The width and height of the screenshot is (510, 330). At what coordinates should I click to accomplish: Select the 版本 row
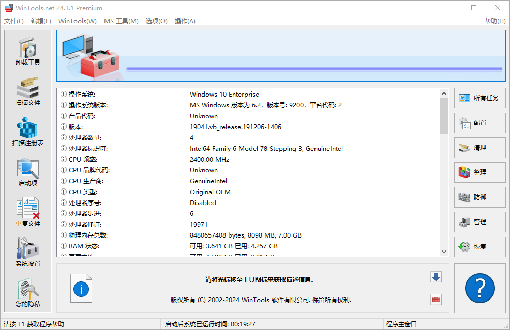(249, 127)
